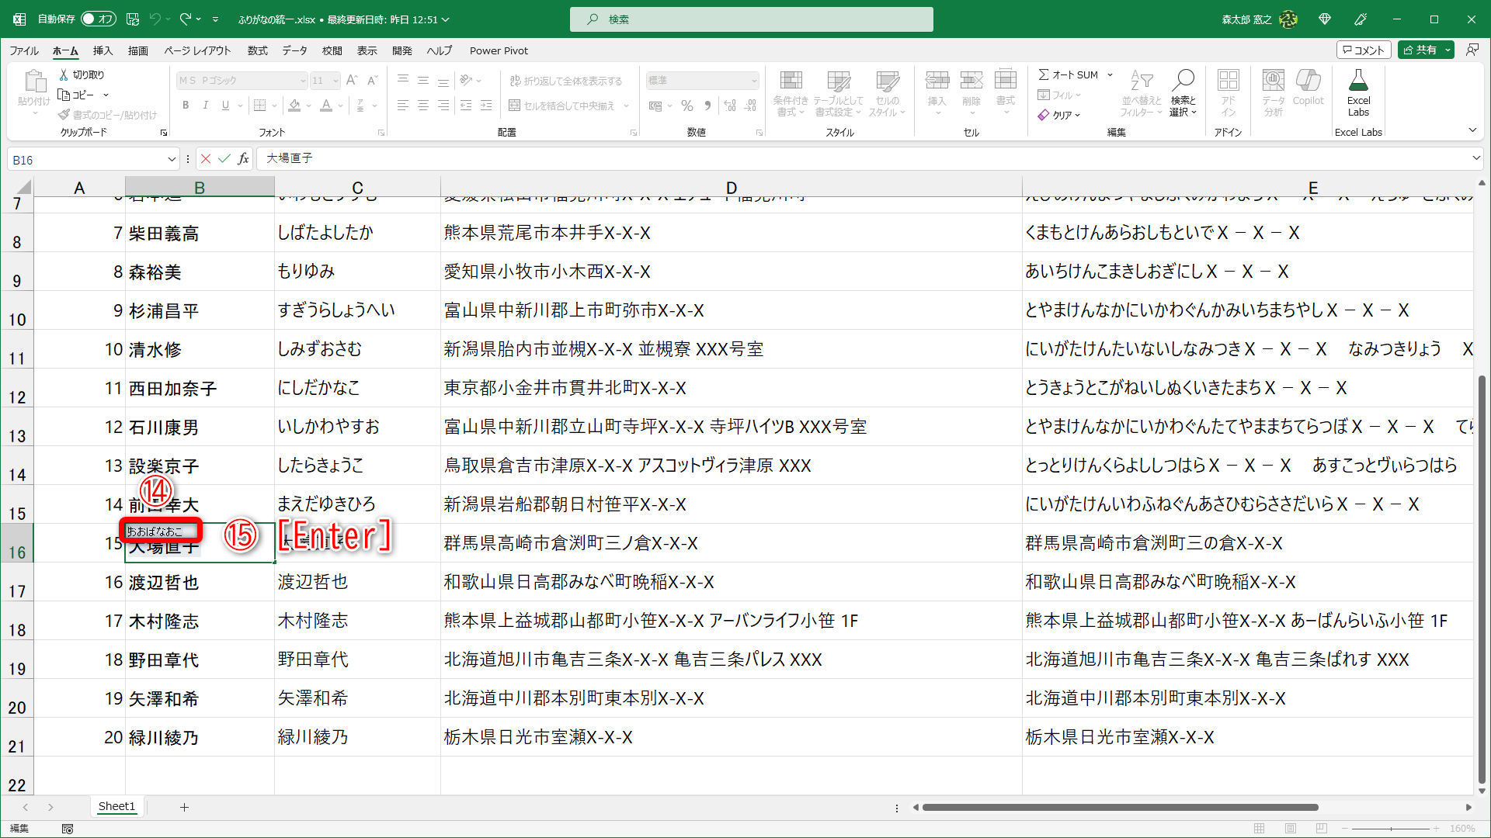This screenshot has height=838, width=1491.
Task: Open the Data tab
Action: [294, 50]
